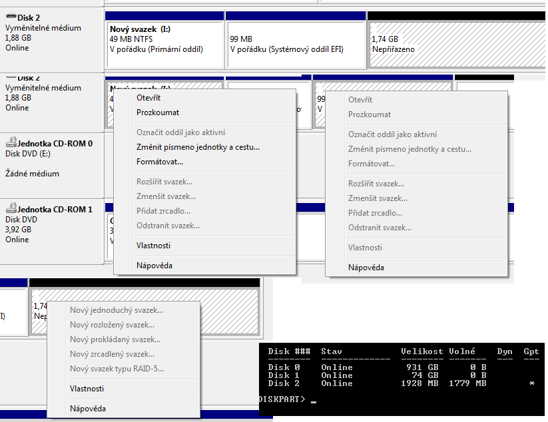Select the enabled Formátovat... menu option
The image size is (548, 422).
point(160,162)
